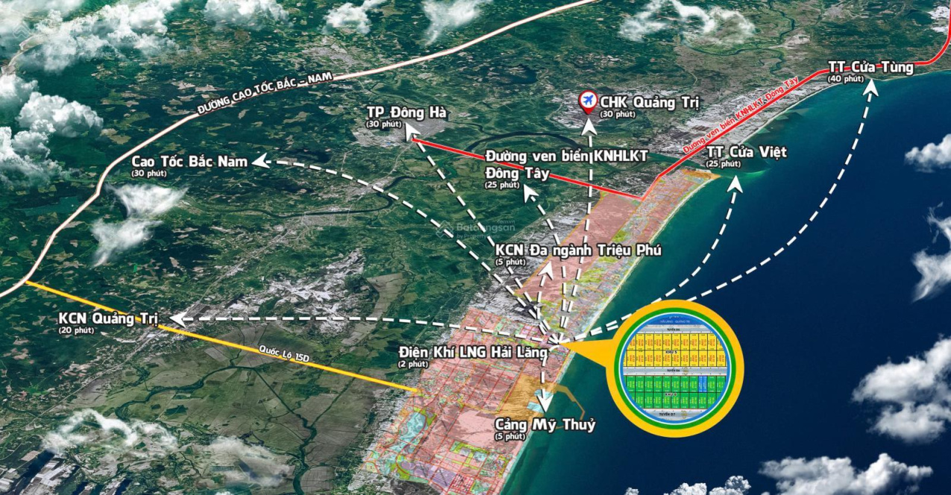Select the TP Đông Hà label
The height and width of the screenshot is (495, 951).
pos(407,113)
